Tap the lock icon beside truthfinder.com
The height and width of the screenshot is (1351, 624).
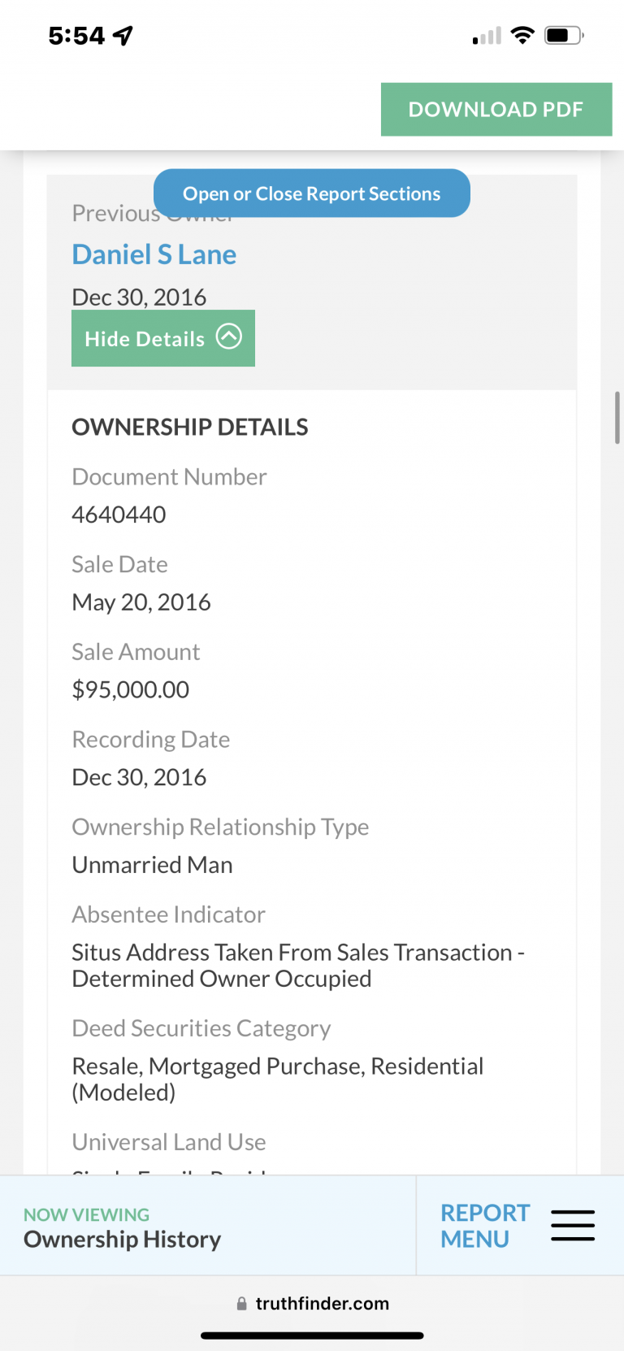pos(241,1304)
